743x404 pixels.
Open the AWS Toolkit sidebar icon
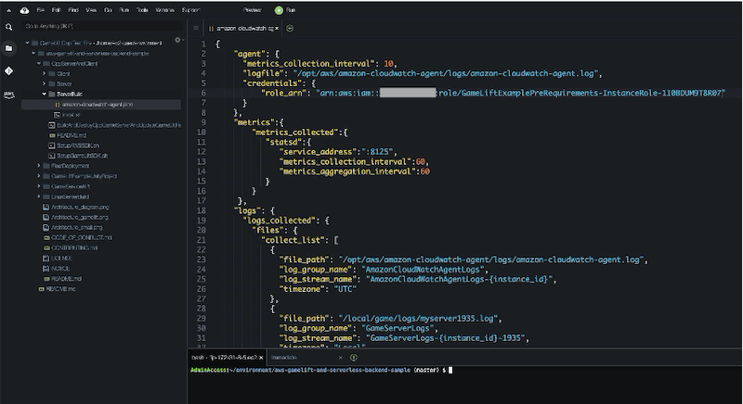8,95
